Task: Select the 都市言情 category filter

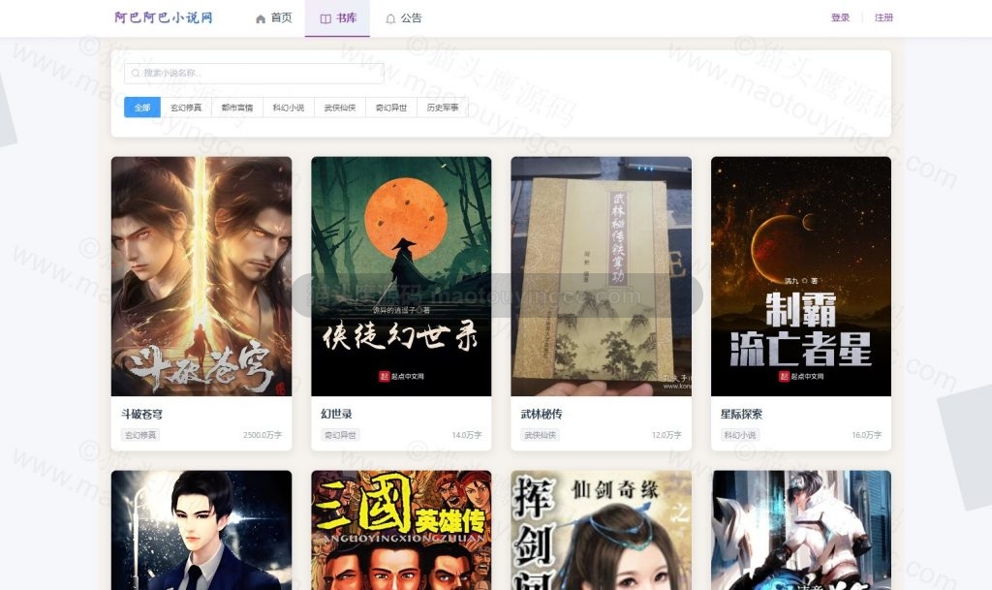Action: (x=237, y=108)
